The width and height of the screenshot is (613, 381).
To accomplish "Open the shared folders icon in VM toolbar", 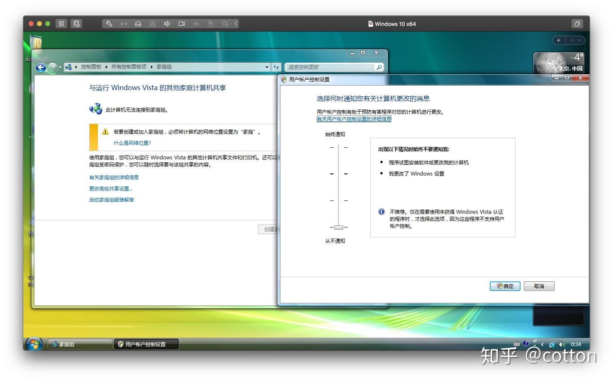I will pyautogui.click(x=225, y=24).
